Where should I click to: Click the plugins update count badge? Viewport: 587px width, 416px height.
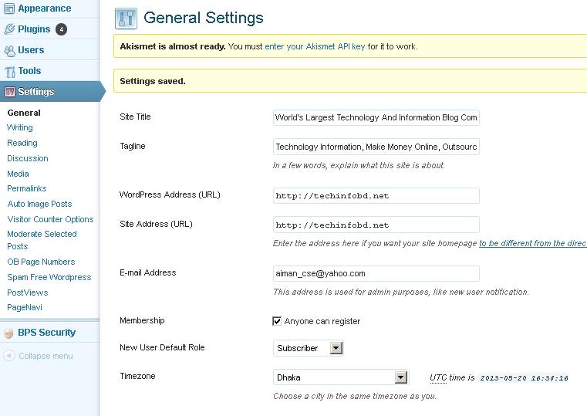coord(62,29)
